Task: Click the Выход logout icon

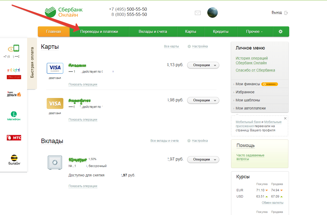Action: [x=286, y=13]
